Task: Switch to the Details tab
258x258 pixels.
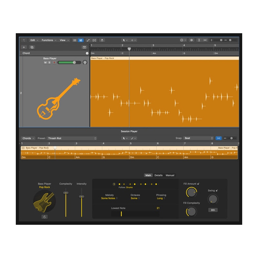Action: [x=158, y=175]
